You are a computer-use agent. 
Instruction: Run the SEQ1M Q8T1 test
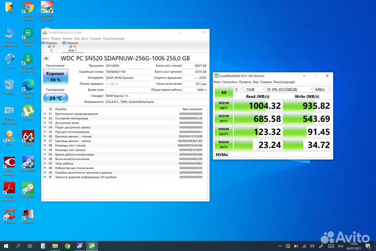point(224,106)
